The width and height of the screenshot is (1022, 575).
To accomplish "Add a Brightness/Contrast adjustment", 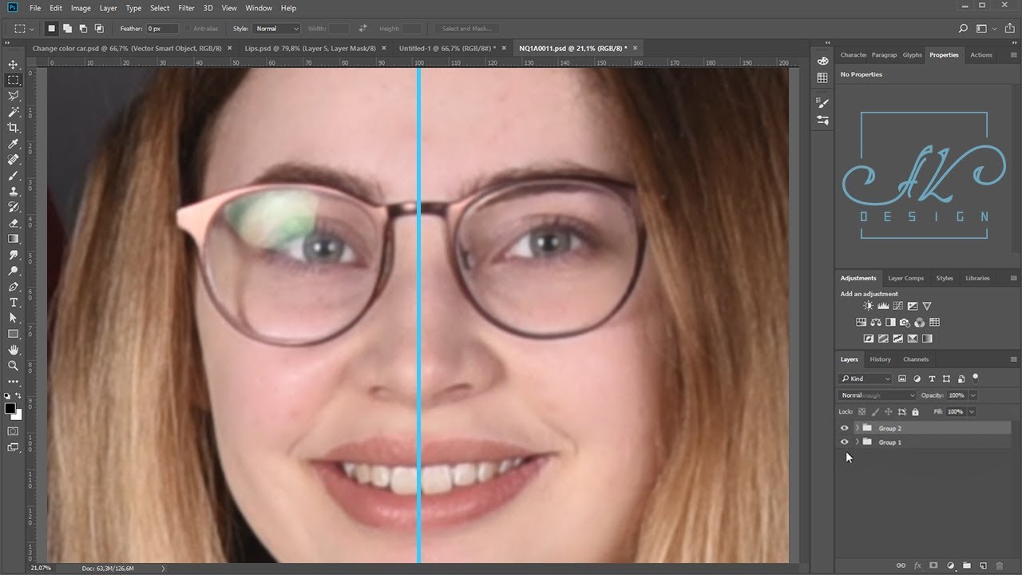I will [869, 306].
